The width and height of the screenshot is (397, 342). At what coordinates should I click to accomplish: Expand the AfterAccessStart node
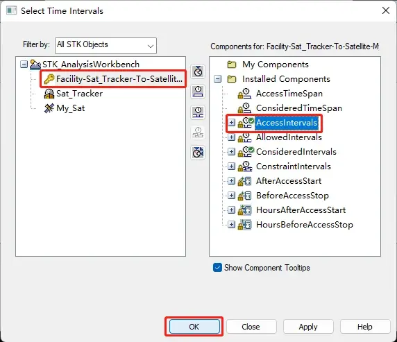(231, 181)
